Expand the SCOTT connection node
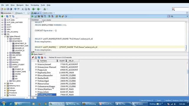Screen dimensions: 189x106 click(2, 27)
